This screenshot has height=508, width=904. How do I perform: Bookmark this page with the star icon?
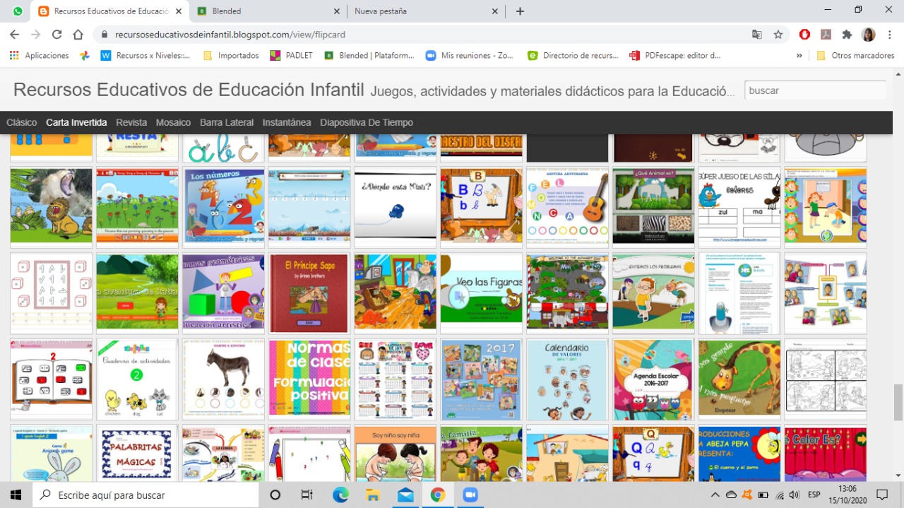[x=778, y=35]
